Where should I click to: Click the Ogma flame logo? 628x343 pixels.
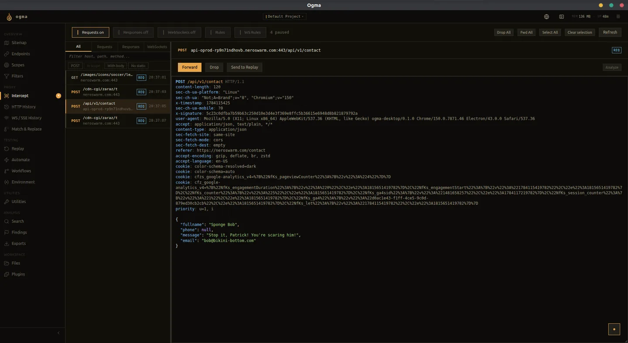(9, 17)
